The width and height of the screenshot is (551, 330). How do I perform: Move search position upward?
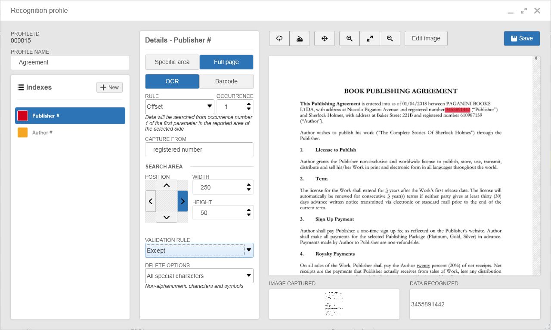167,185
